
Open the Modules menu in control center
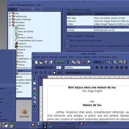click(31, 5)
